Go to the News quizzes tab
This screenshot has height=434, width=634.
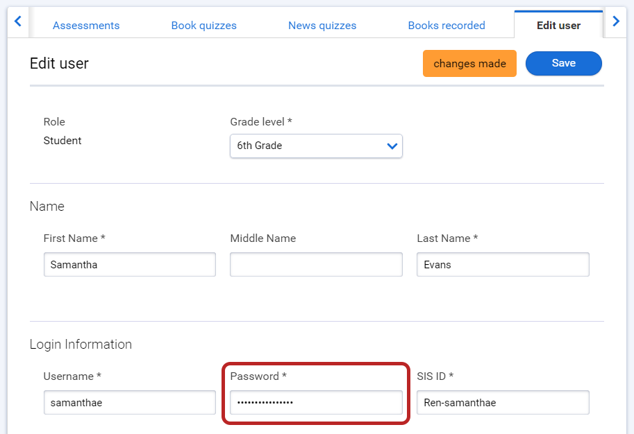tap(322, 26)
